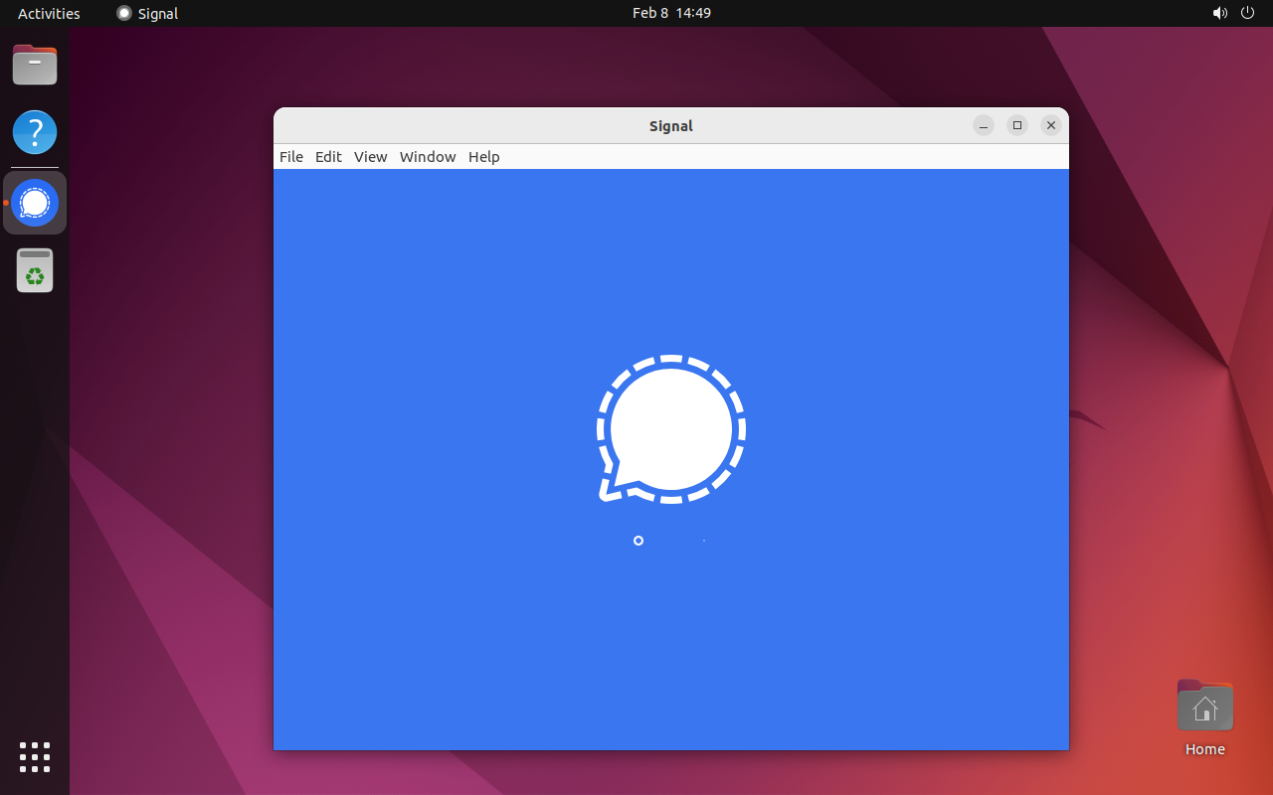The width and height of the screenshot is (1273, 795).
Task: Open the Files app from the dock
Action: point(35,66)
